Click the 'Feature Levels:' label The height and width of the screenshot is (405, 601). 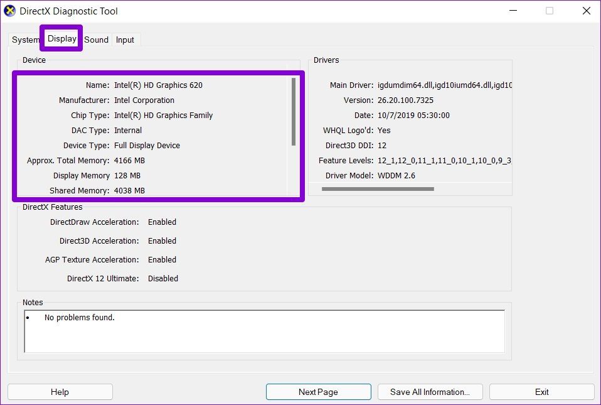tap(346, 160)
